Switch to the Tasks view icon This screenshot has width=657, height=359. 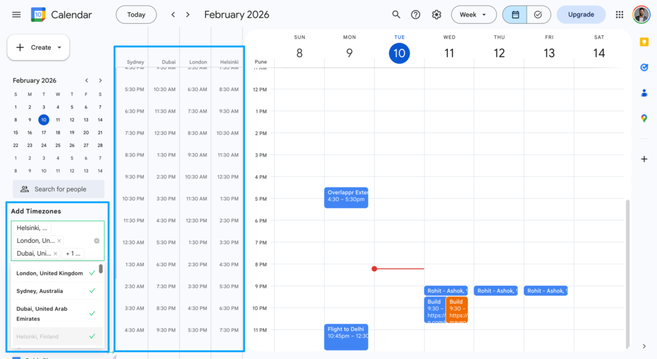[x=538, y=15]
